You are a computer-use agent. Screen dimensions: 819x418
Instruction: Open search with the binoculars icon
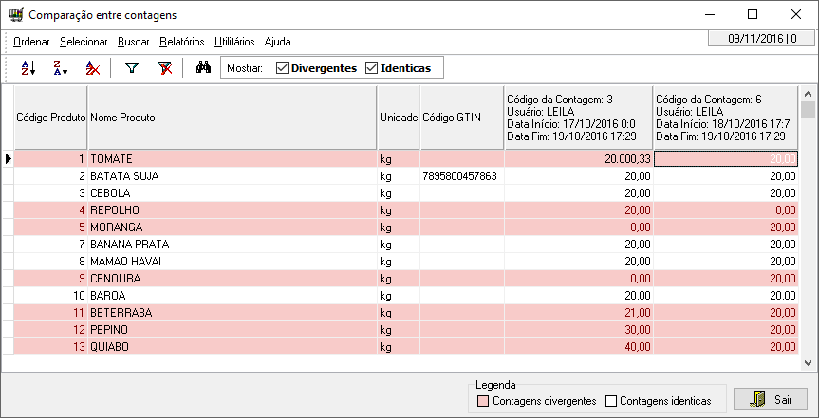click(203, 67)
